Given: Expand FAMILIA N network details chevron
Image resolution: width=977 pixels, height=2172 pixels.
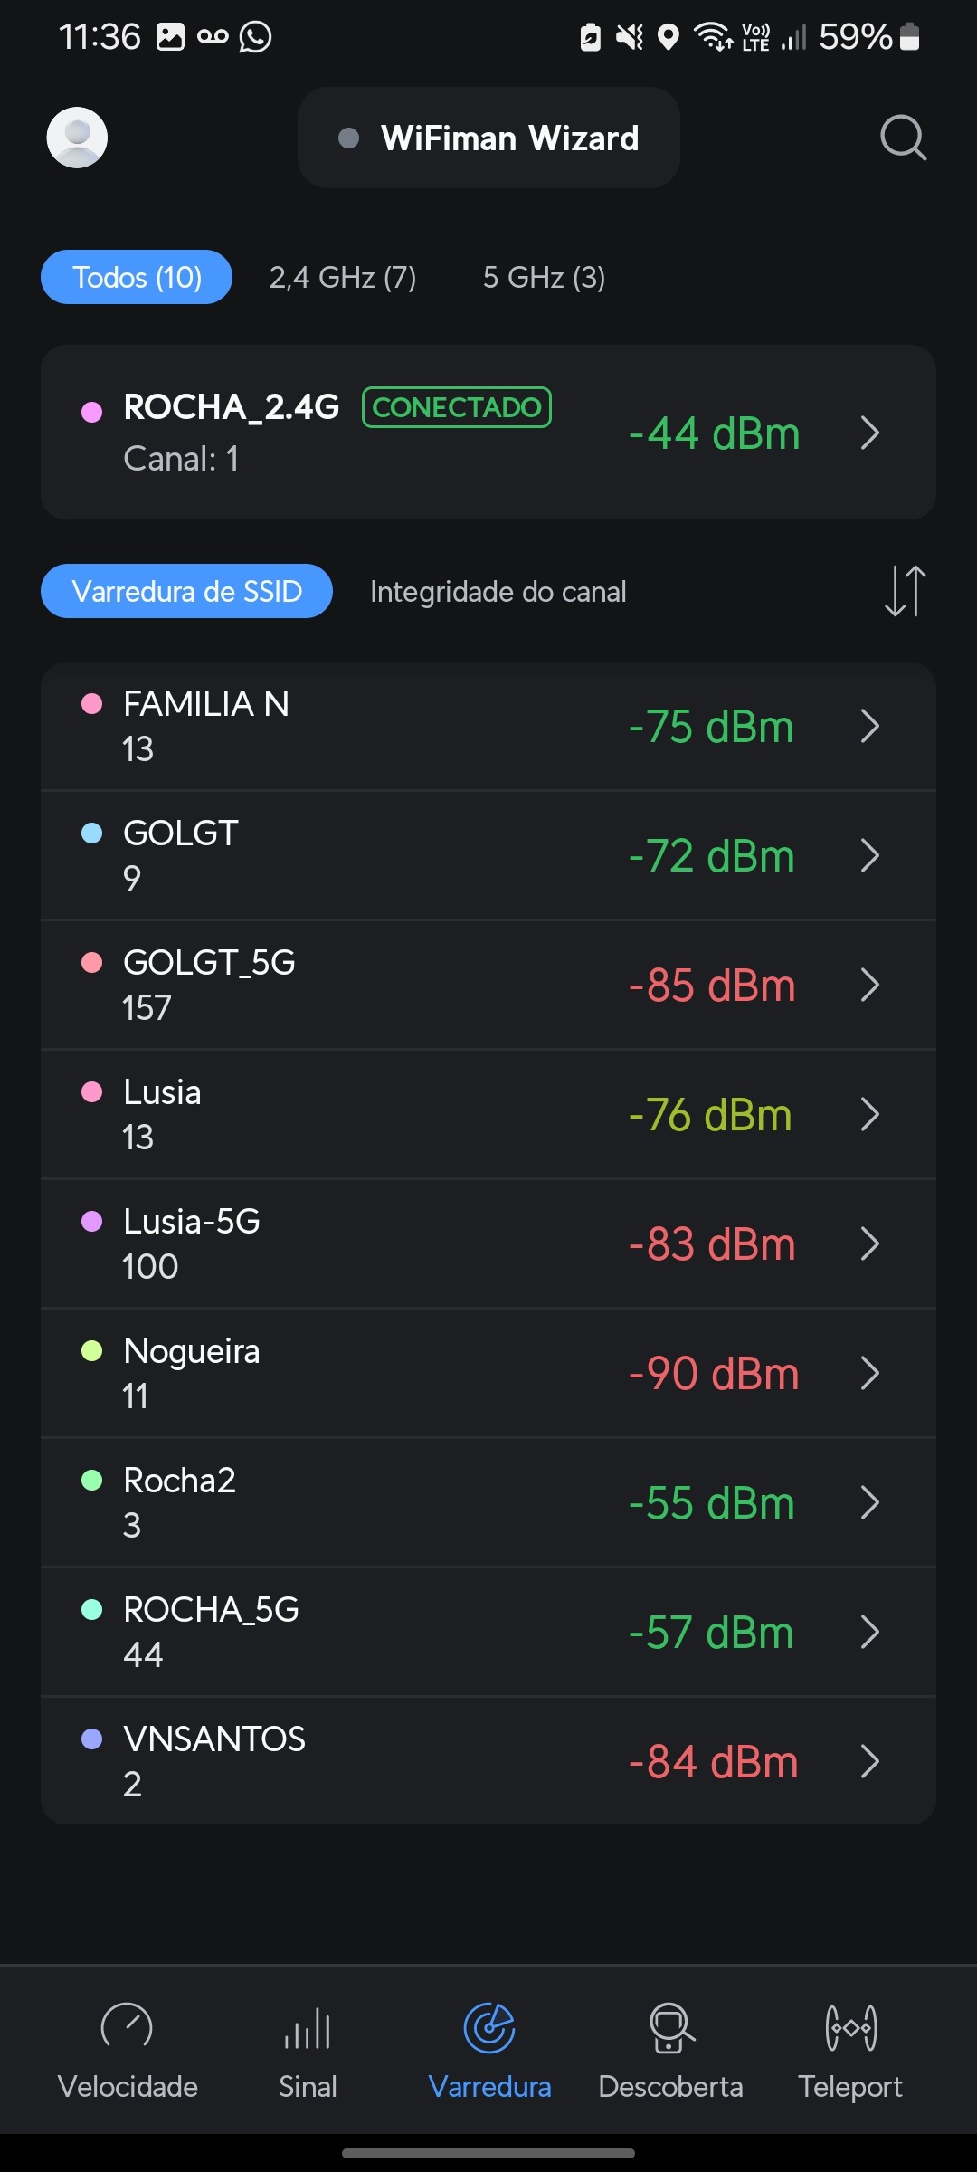Looking at the screenshot, I should [x=869, y=726].
